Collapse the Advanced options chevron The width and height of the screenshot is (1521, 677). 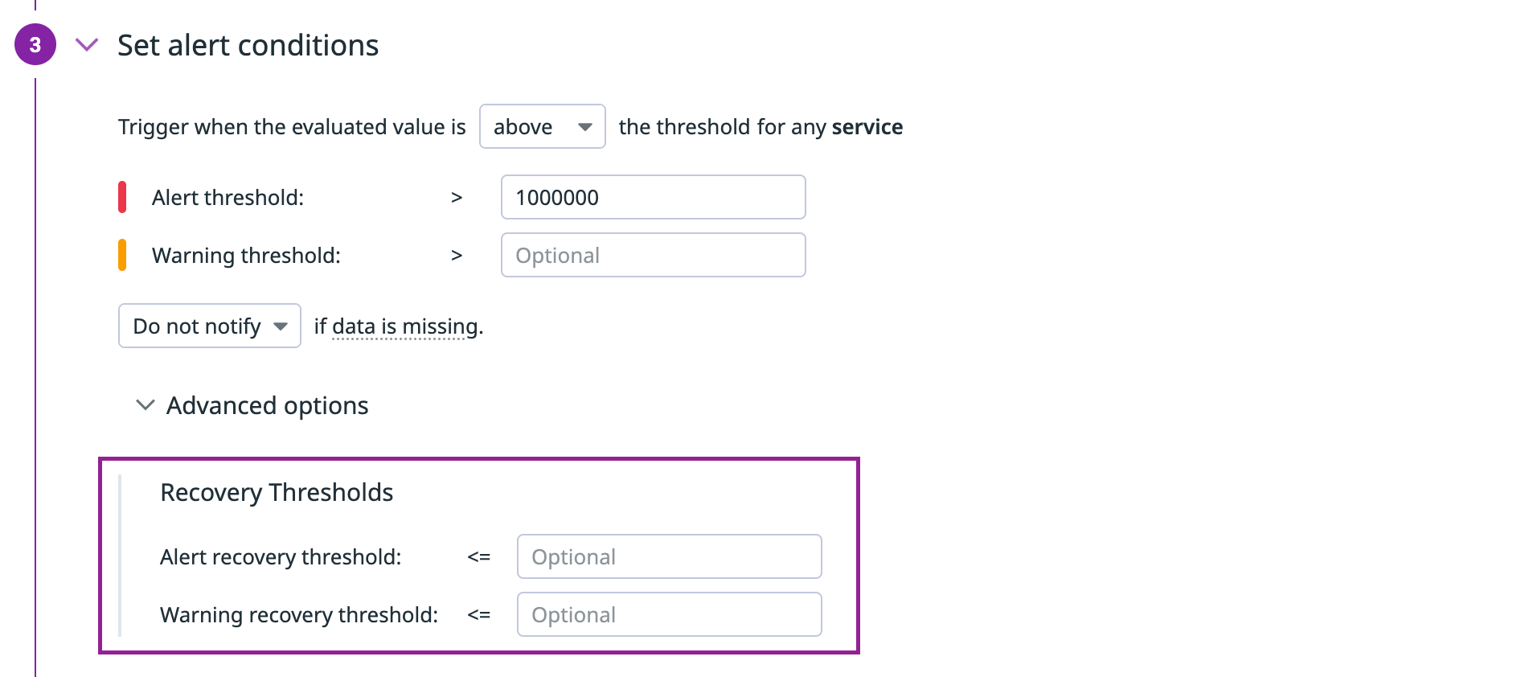coord(146,405)
